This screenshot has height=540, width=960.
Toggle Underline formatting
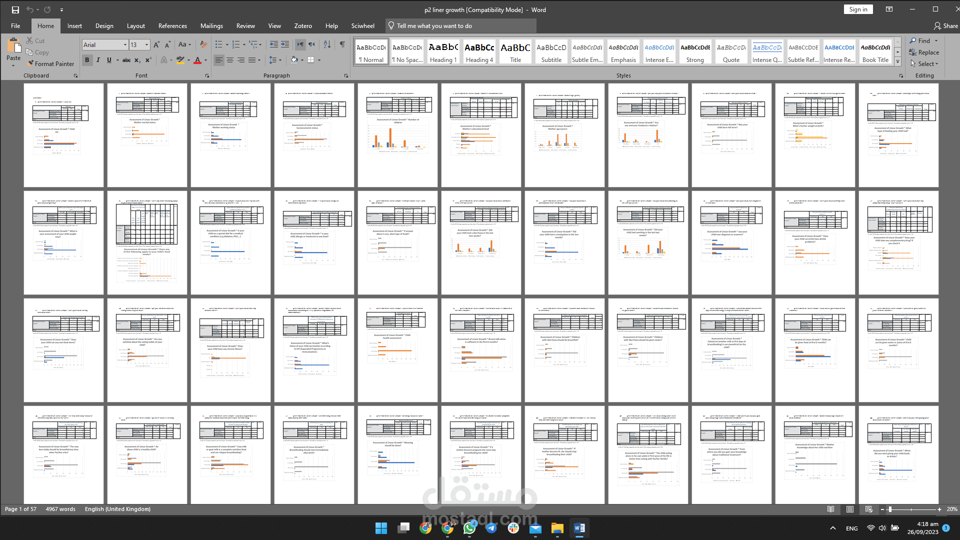pos(109,60)
